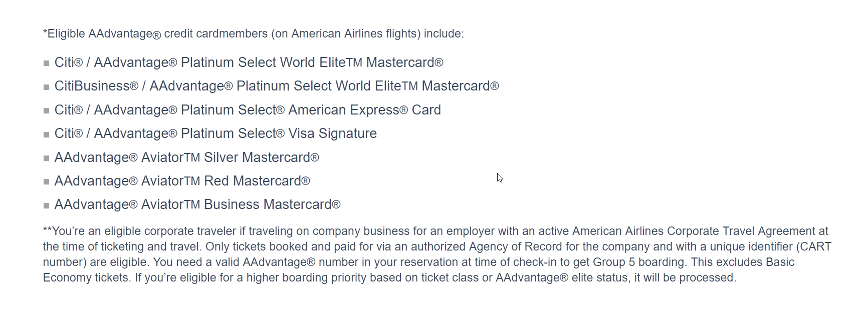Select the Platinum Select American Express Card entry
The height and width of the screenshot is (315, 868).
click(248, 110)
